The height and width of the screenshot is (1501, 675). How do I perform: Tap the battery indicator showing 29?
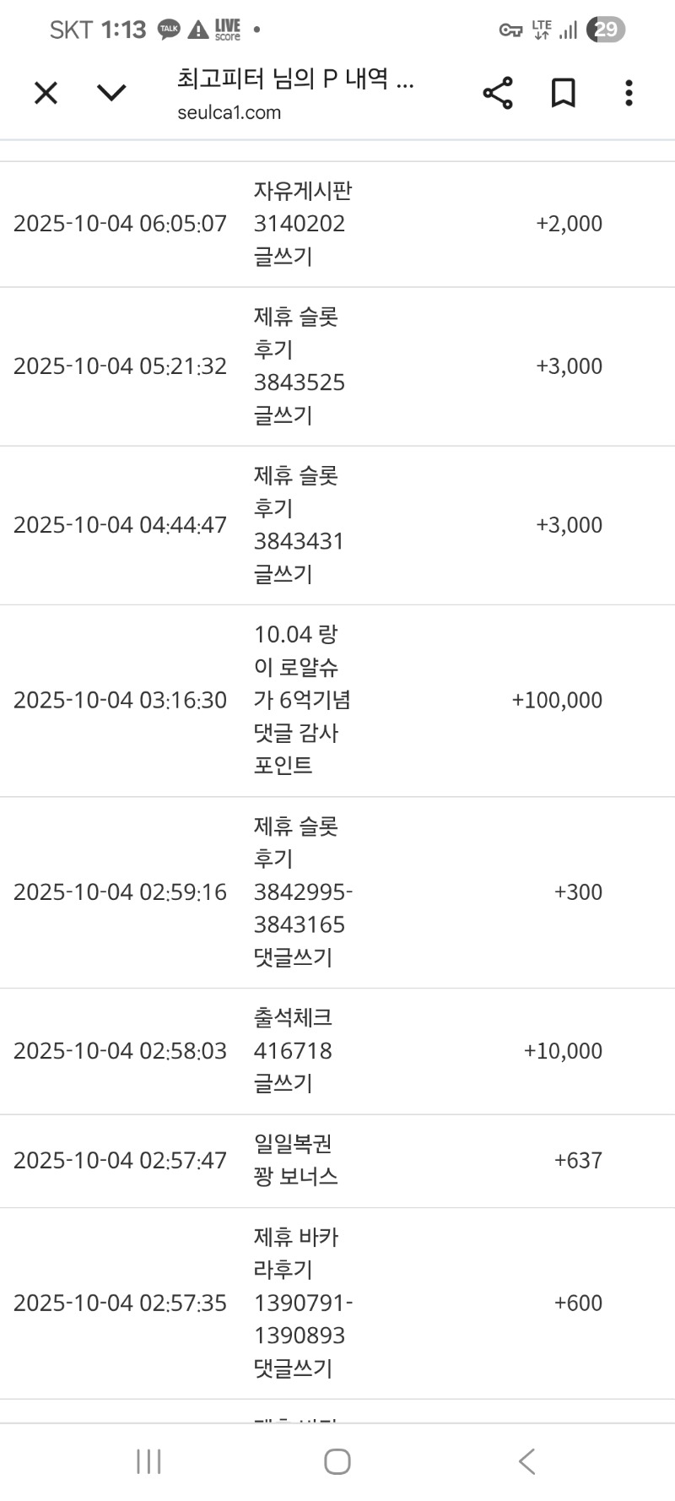(x=606, y=30)
